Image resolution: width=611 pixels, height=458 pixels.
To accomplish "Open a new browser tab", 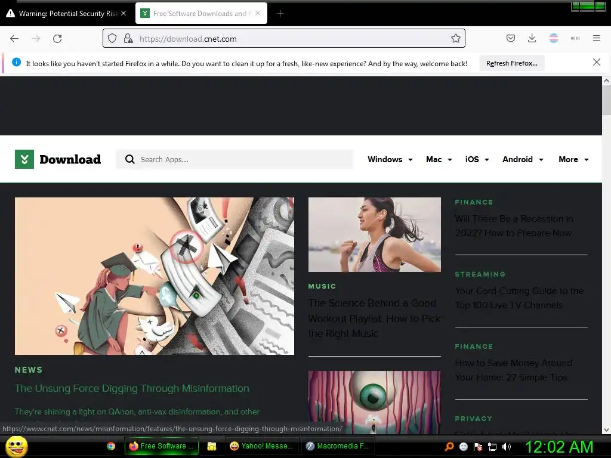I will click(x=280, y=14).
